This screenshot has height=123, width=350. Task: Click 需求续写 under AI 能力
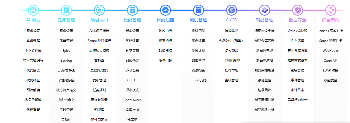[x=33, y=31]
